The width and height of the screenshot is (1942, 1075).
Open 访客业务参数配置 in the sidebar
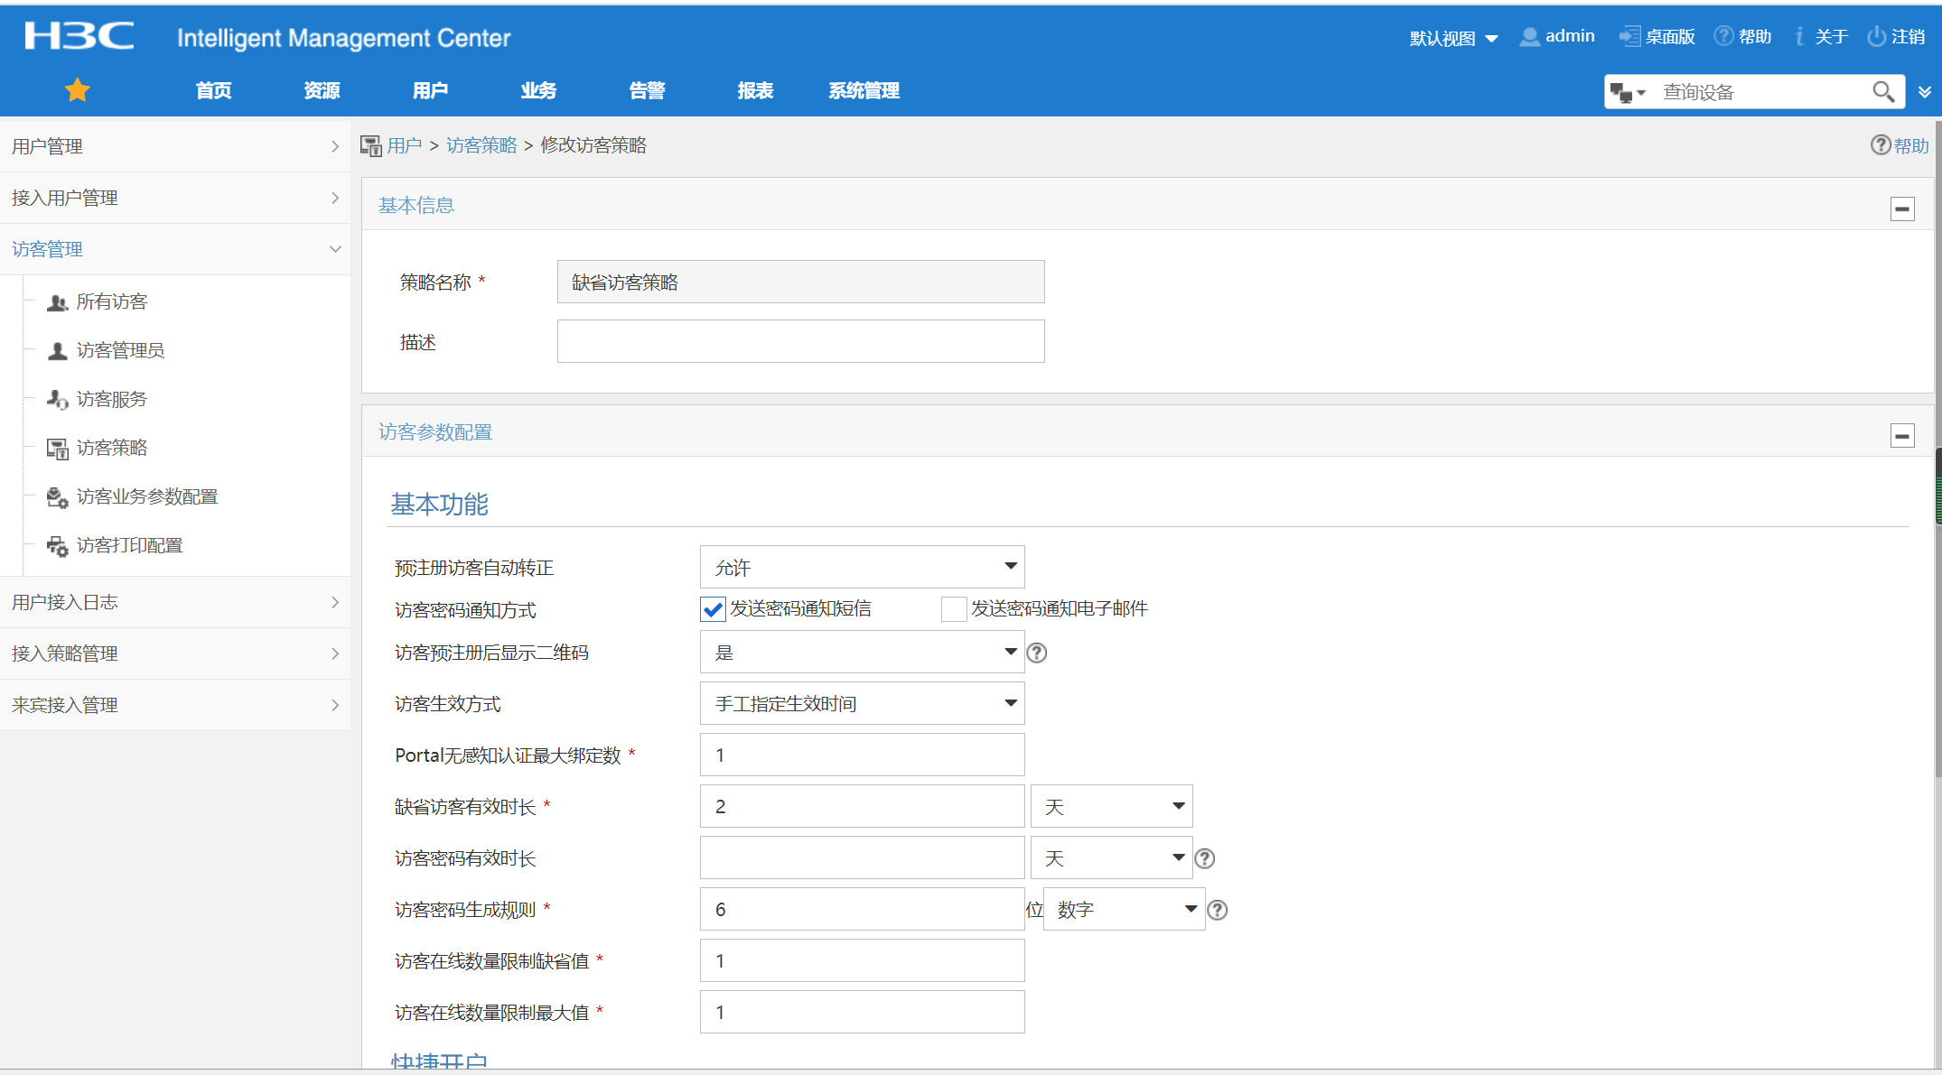[146, 496]
